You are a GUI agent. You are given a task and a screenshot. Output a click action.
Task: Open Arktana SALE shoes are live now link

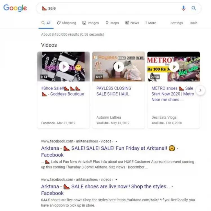tap(107, 190)
